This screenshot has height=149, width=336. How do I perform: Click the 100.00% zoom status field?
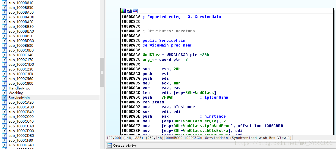(x=114, y=138)
